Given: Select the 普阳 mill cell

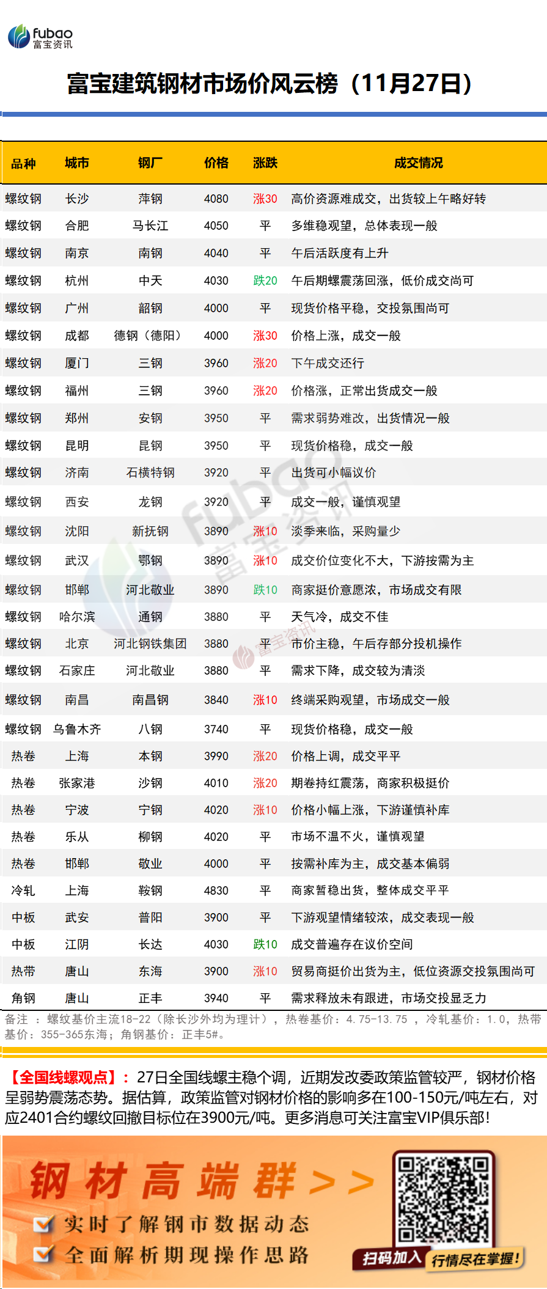Looking at the screenshot, I should tap(150, 917).
